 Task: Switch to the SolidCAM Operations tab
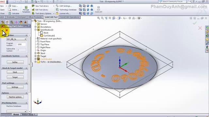(x=70, y=17)
